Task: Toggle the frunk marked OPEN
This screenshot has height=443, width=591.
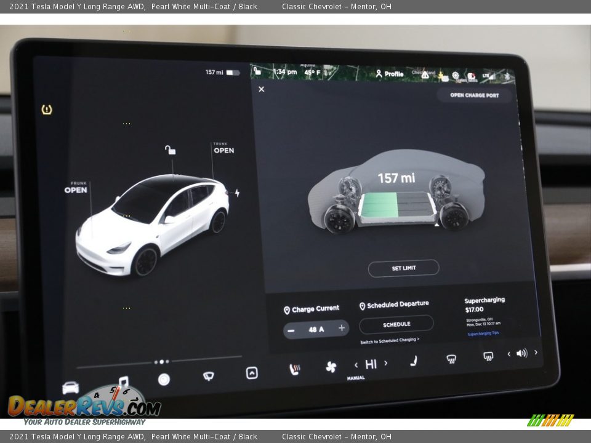Action: click(75, 190)
